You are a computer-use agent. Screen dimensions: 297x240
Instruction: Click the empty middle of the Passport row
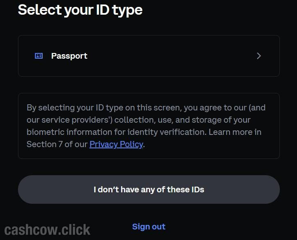click(x=172, y=56)
